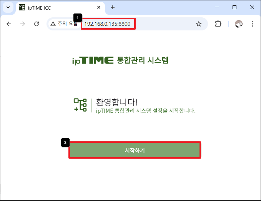
Task: Maximize the Chrome window
Action: pyautogui.click(x=234, y=7)
